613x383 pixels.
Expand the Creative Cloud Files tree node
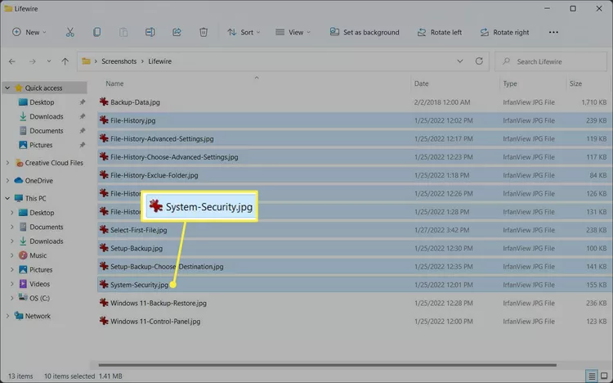click(x=8, y=163)
